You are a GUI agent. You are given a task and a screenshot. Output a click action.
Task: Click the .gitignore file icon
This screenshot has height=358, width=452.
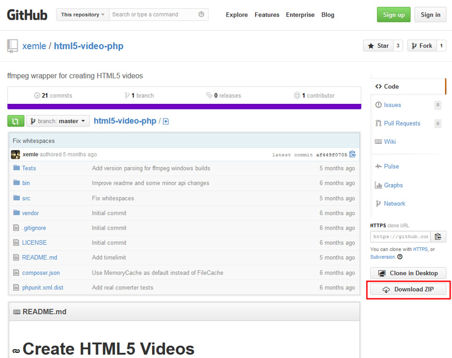click(x=16, y=228)
